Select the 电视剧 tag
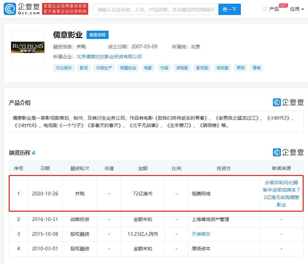 pyautogui.click(x=222, y=68)
